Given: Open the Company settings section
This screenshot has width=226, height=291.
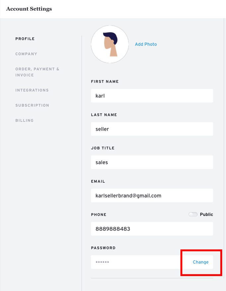Looking at the screenshot, I should point(26,54).
